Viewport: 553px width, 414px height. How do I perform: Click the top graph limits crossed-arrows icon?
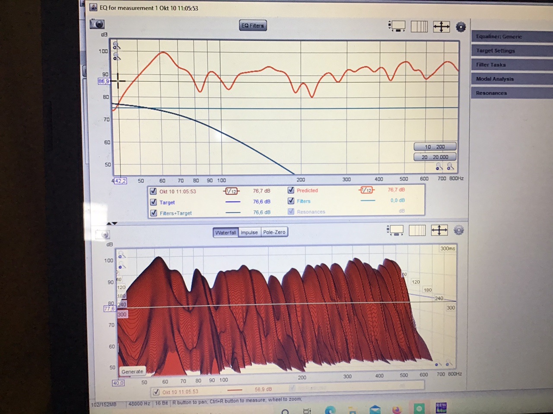(x=441, y=27)
